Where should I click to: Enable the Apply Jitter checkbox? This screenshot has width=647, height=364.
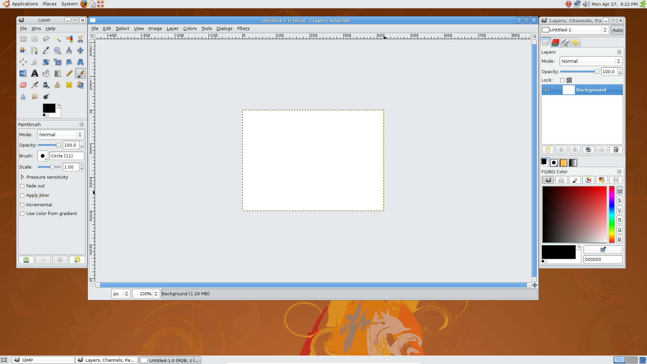point(22,195)
